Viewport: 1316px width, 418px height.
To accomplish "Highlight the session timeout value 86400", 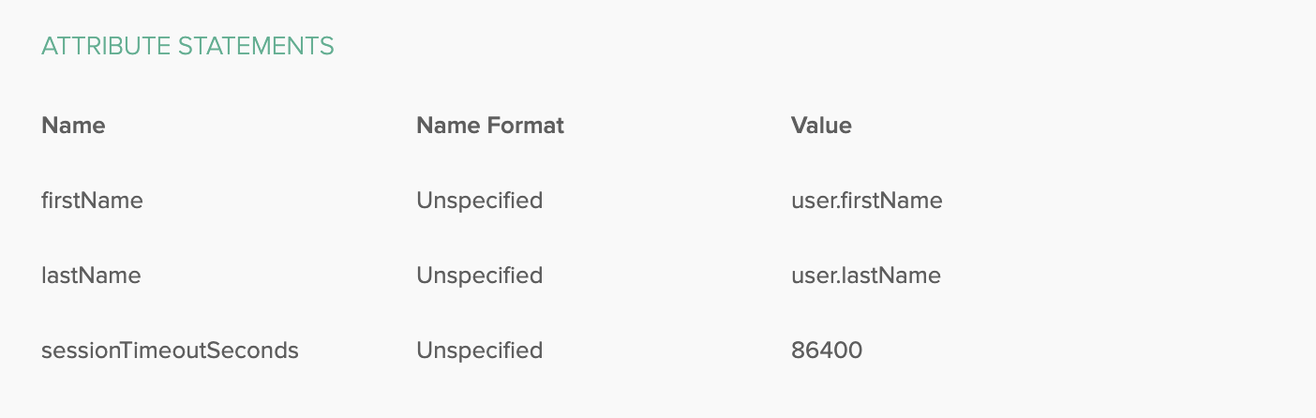I will 827,351.
